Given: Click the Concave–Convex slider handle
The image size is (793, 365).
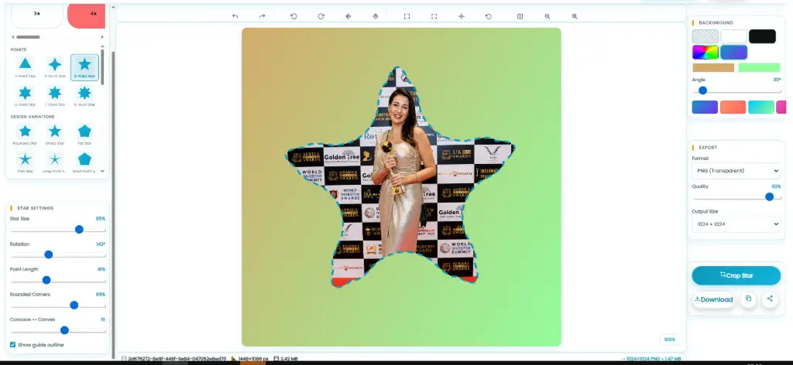Looking at the screenshot, I should pyautogui.click(x=64, y=330).
